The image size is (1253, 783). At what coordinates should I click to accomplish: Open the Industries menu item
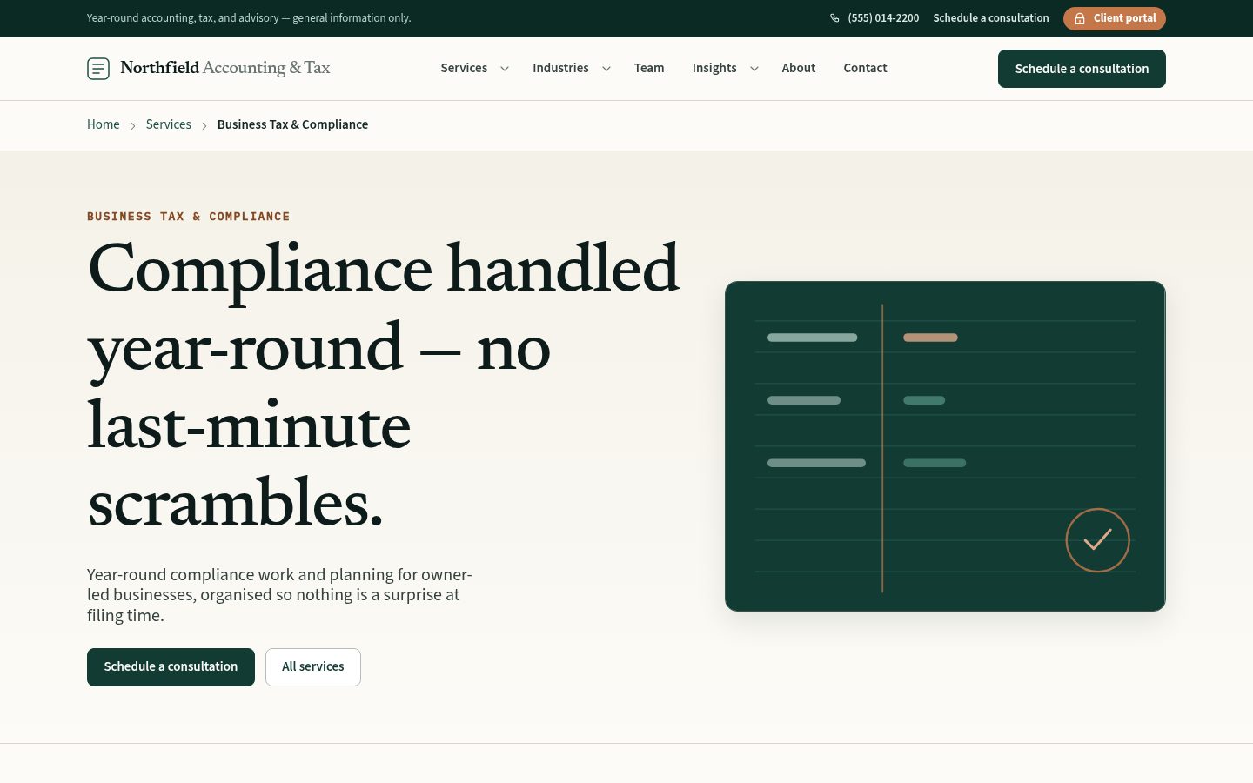point(560,68)
